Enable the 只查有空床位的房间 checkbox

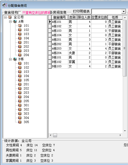20,13
